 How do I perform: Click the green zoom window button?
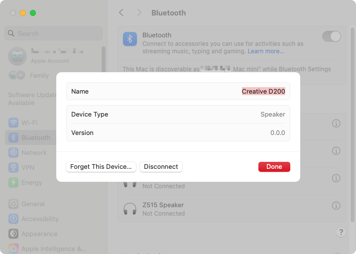(x=33, y=13)
